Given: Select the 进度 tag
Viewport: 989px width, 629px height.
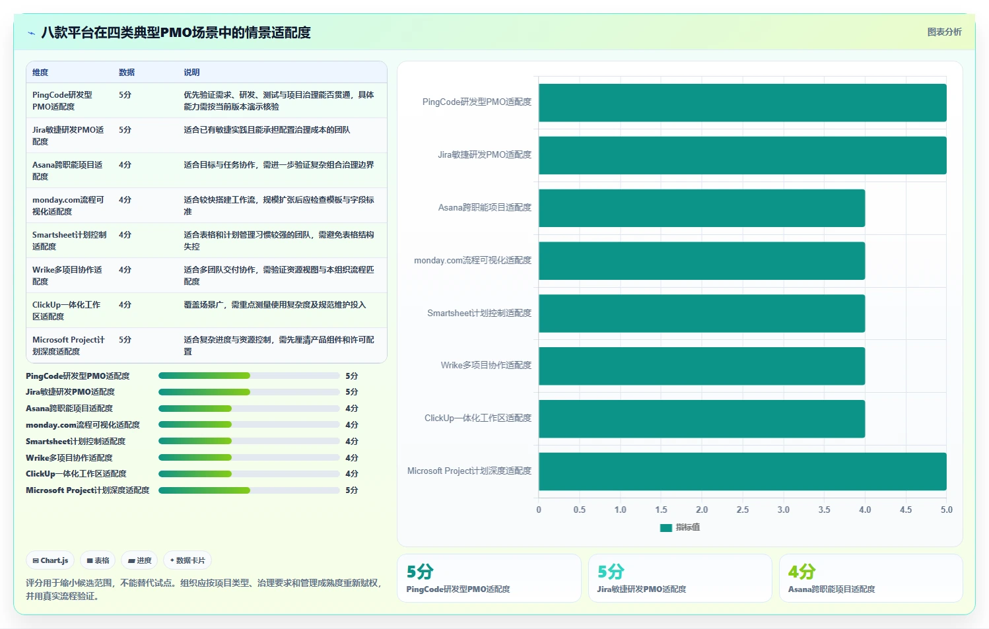Looking at the screenshot, I should point(139,560).
